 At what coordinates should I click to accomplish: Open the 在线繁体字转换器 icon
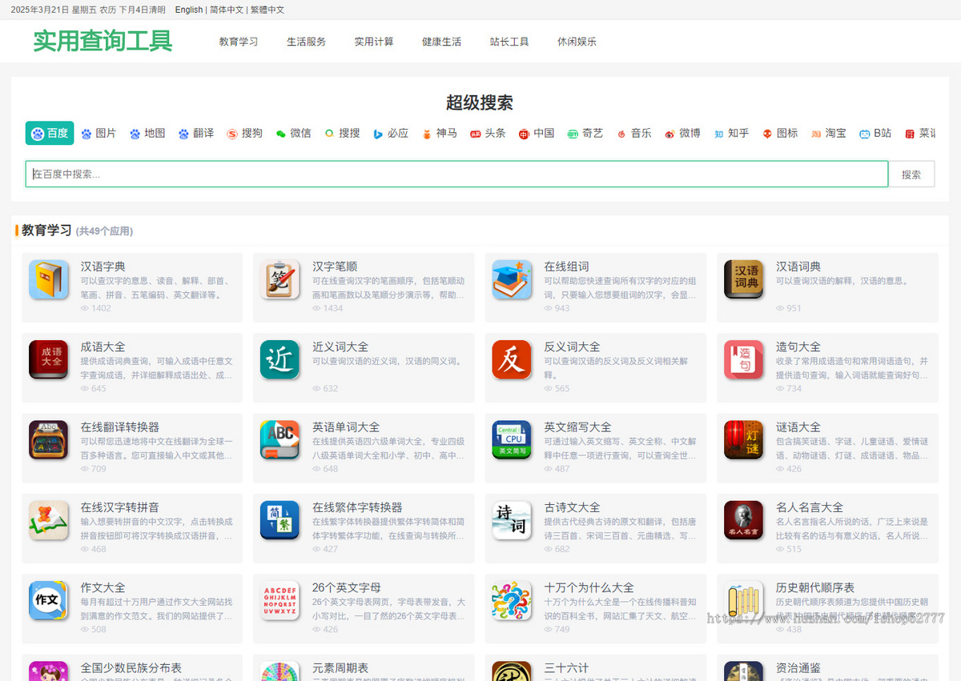tap(280, 520)
